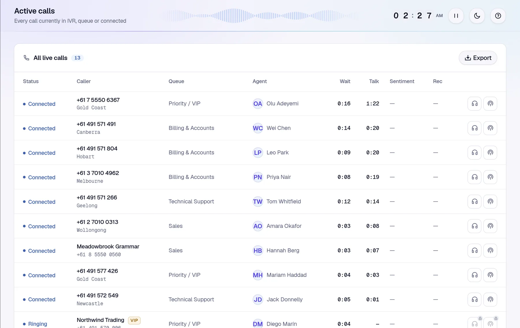Click the TW avatar for Tom Whitfield
The width and height of the screenshot is (520, 328).
point(258,202)
